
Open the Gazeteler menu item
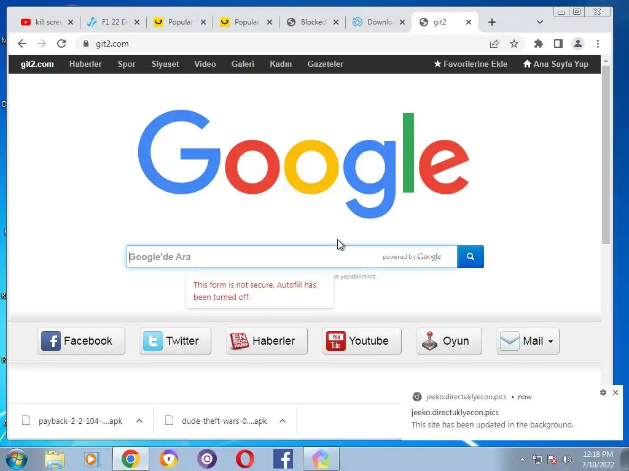pyautogui.click(x=326, y=64)
